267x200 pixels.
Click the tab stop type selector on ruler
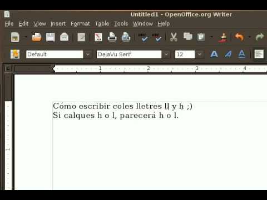click(8, 69)
